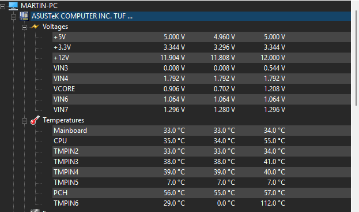The height and width of the screenshot is (212, 359).
Task: Click TMPIN6 current value 29.0 °C
Action: coord(174,203)
